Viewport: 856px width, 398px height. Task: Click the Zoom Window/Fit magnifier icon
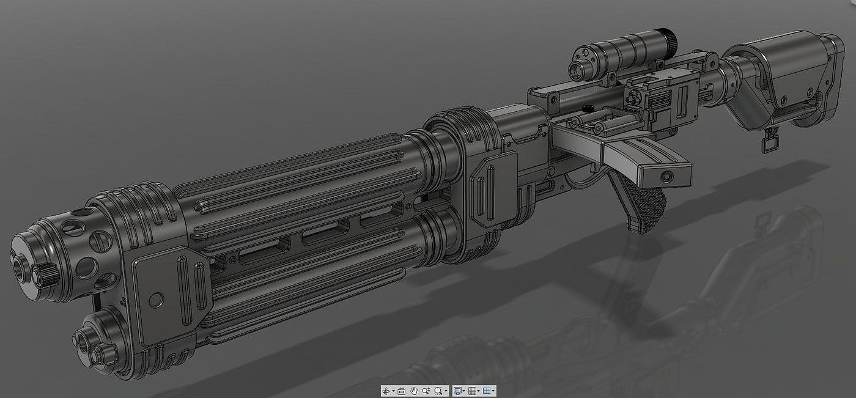pos(438,391)
